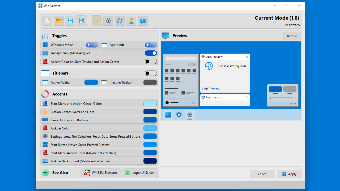The height and width of the screenshot is (191, 340).
Task: Click the settings gear in preview taskbar
Action: coord(190,115)
